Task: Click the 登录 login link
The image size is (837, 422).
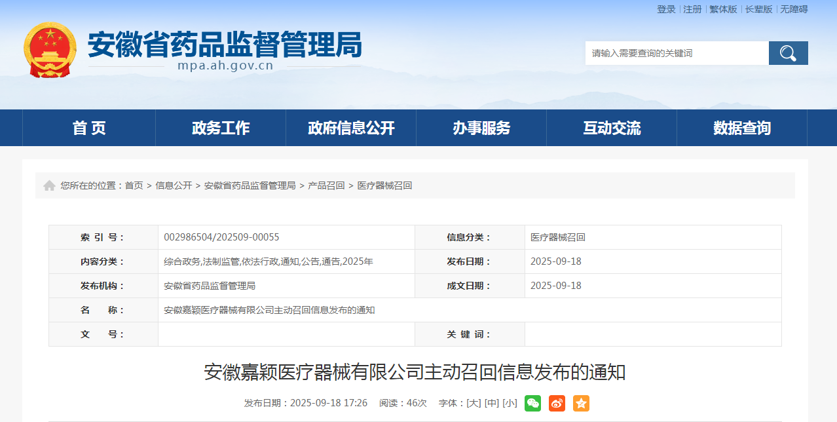Action: point(666,9)
